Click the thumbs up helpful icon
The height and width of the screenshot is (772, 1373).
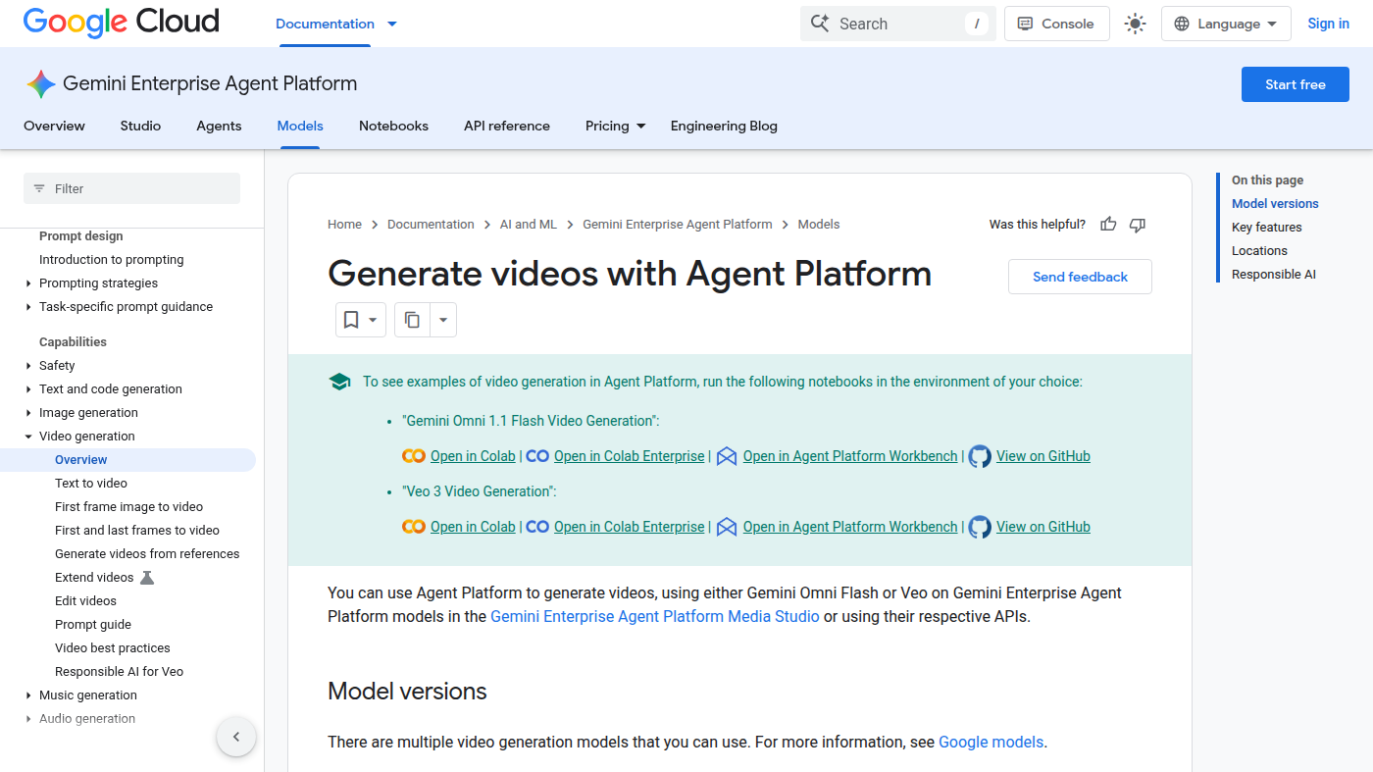[x=1108, y=225]
